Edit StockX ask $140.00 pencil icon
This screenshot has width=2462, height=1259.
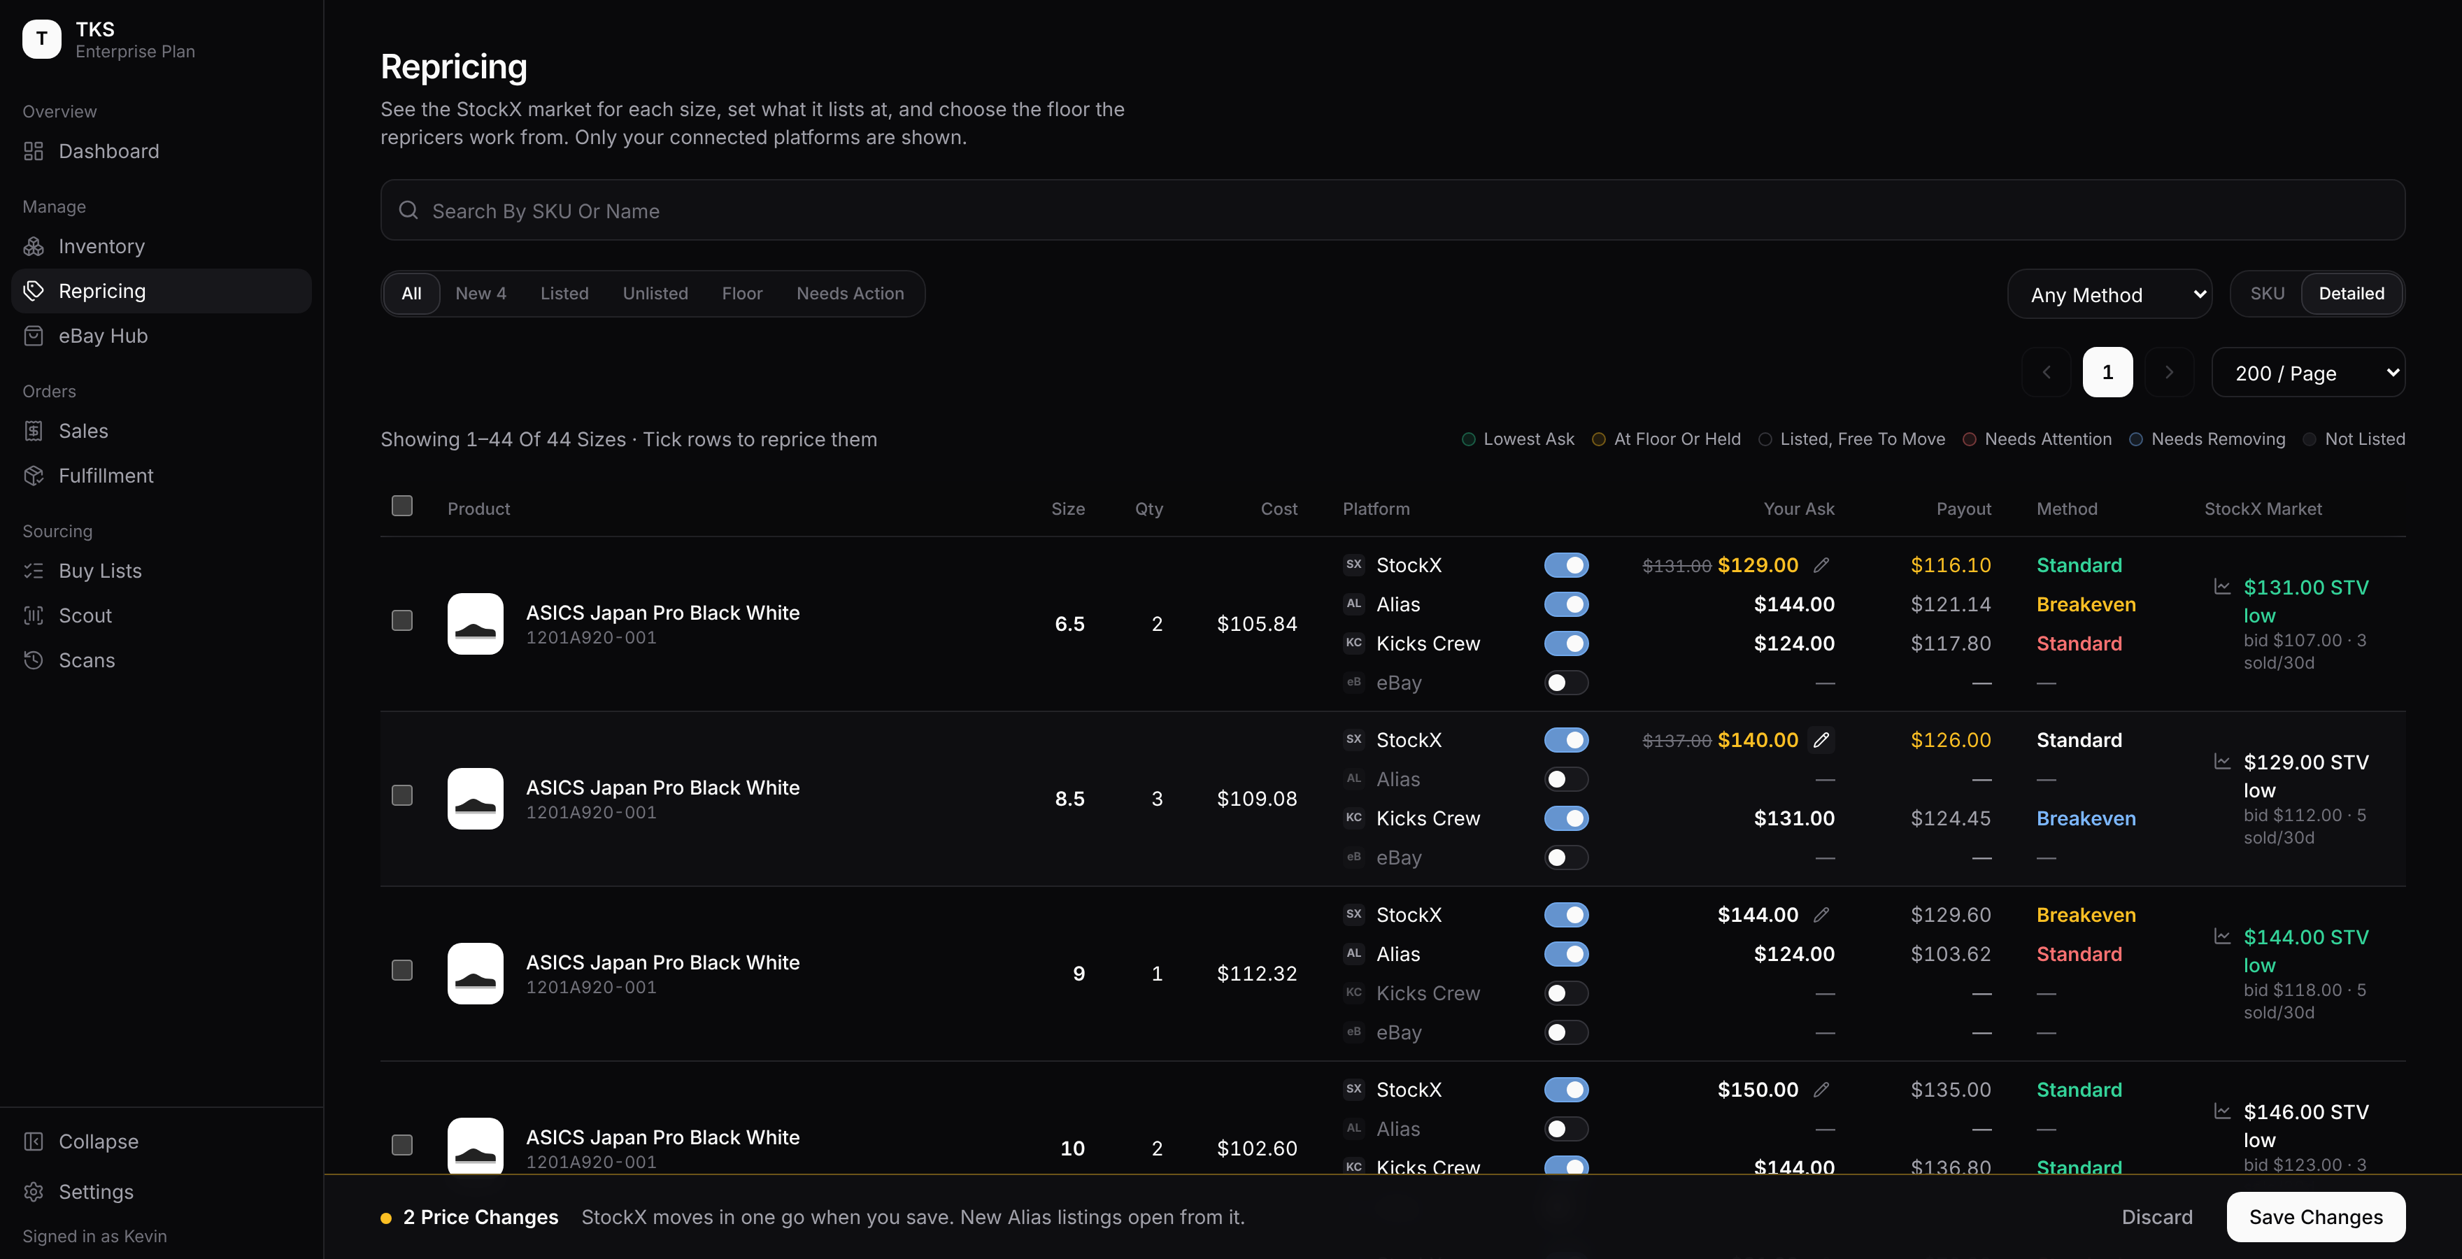tap(1821, 740)
